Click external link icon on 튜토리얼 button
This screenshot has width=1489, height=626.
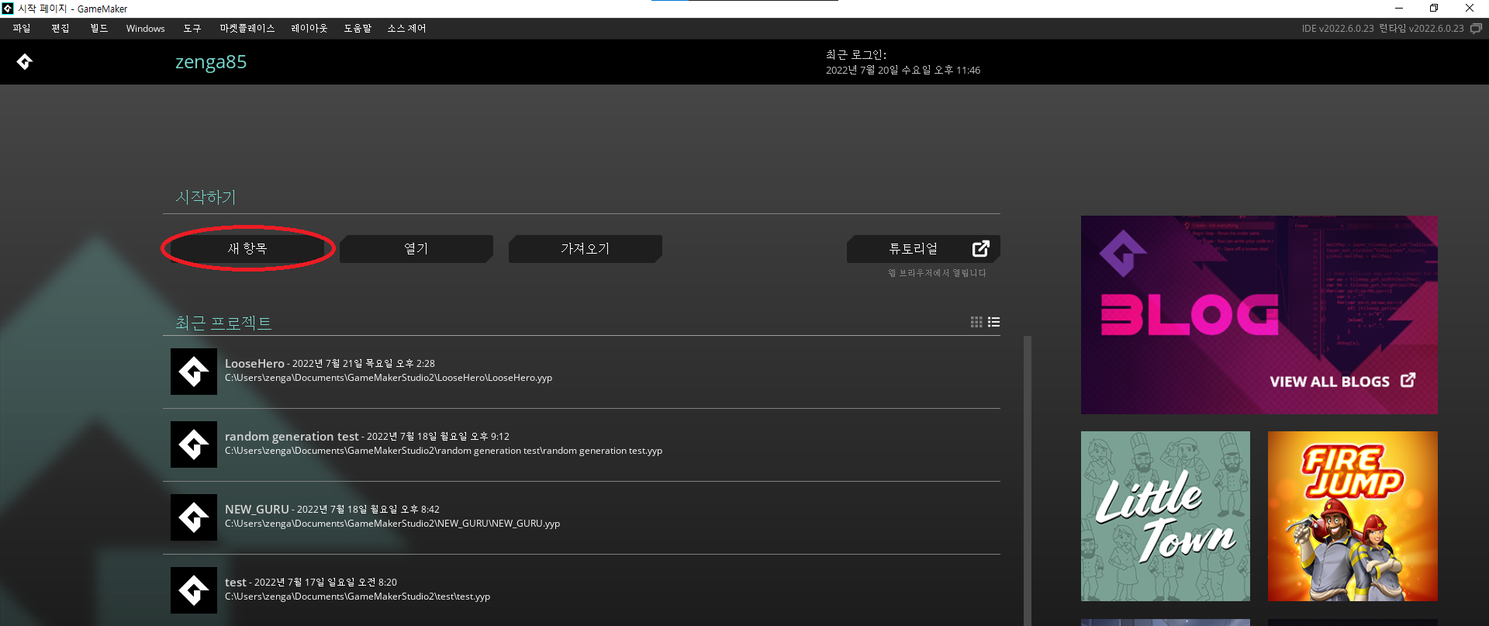[x=981, y=248]
